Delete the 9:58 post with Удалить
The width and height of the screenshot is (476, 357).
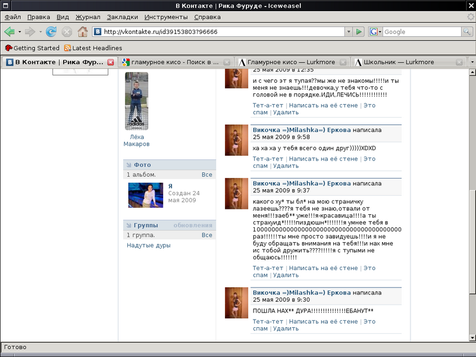(286, 166)
